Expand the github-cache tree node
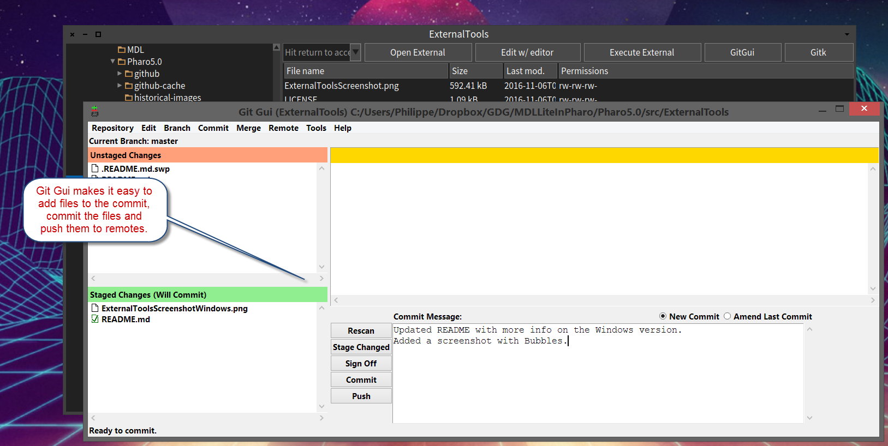 point(120,85)
